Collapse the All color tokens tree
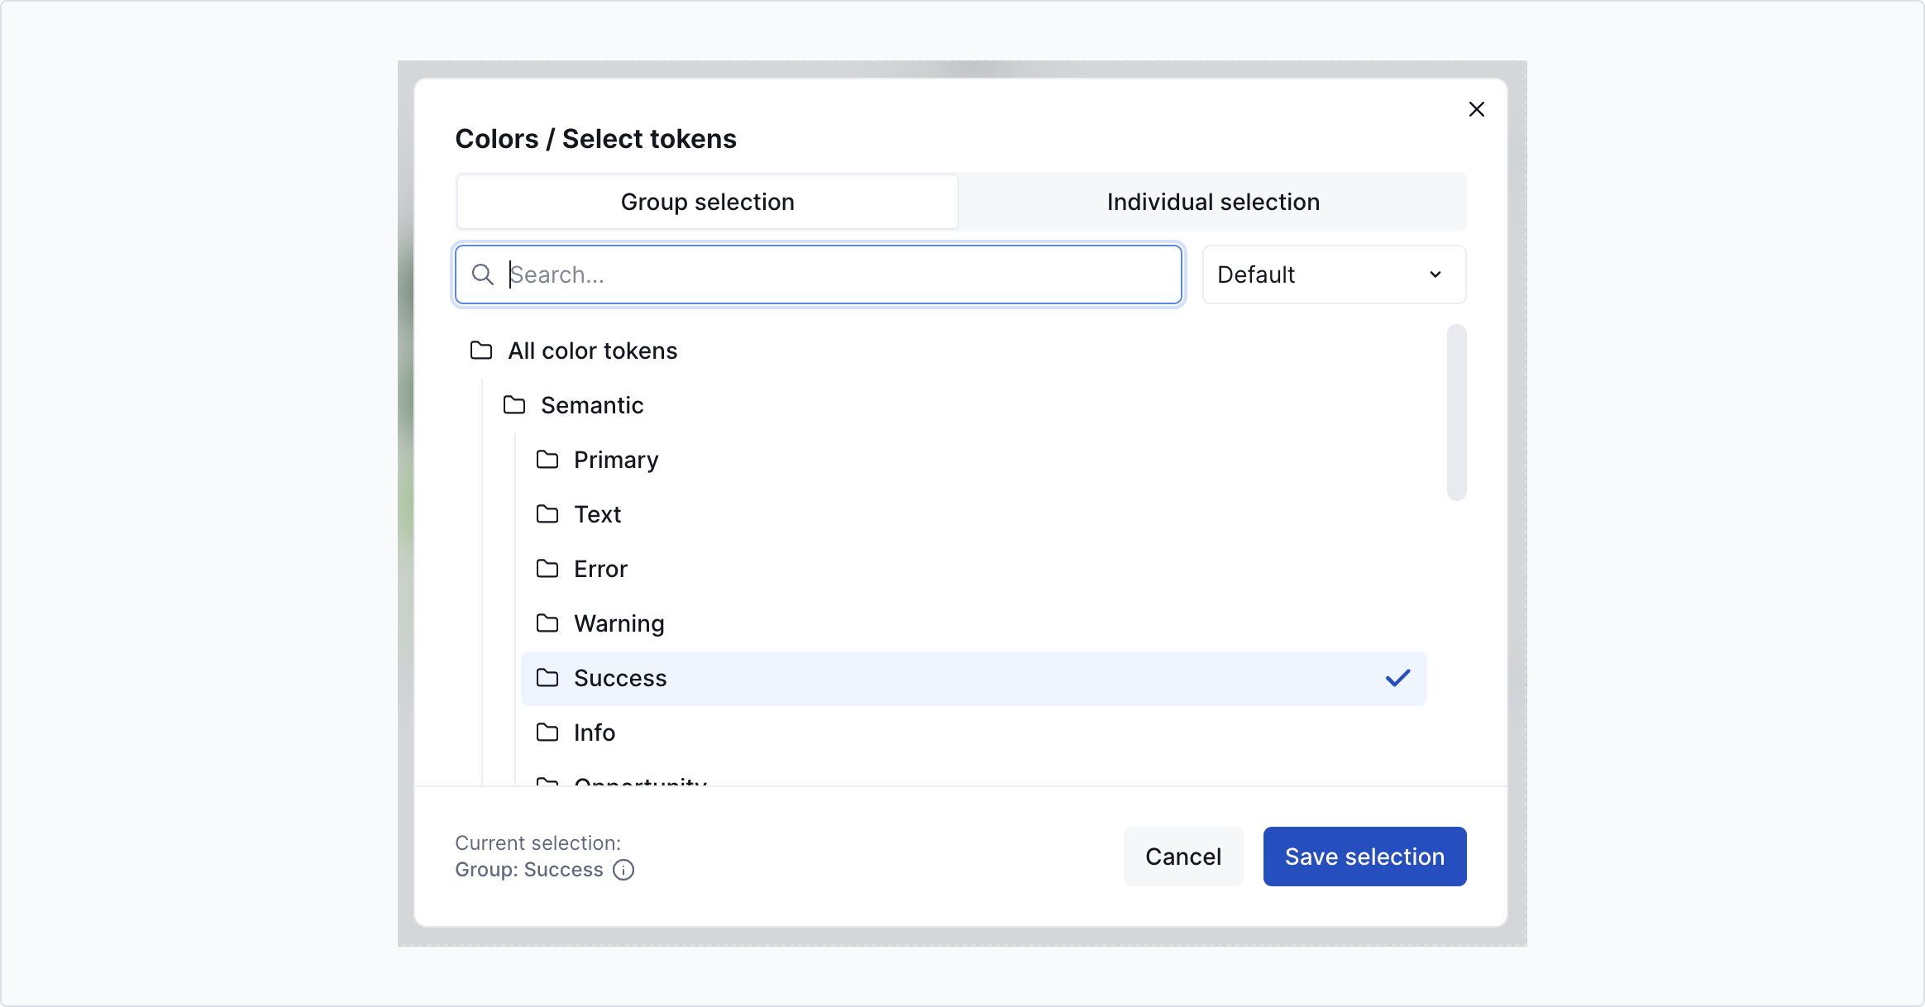 pos(592,351)
